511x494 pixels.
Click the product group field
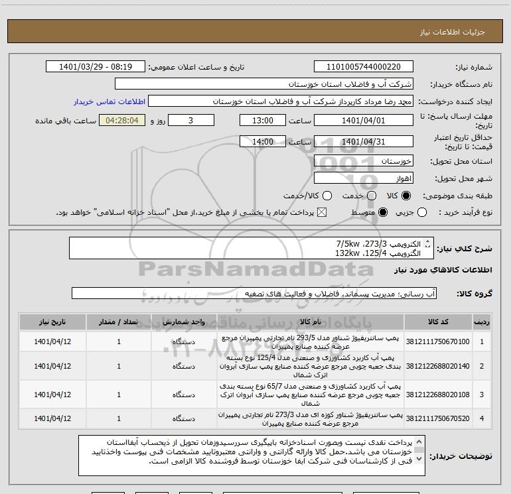pos(254,293)
